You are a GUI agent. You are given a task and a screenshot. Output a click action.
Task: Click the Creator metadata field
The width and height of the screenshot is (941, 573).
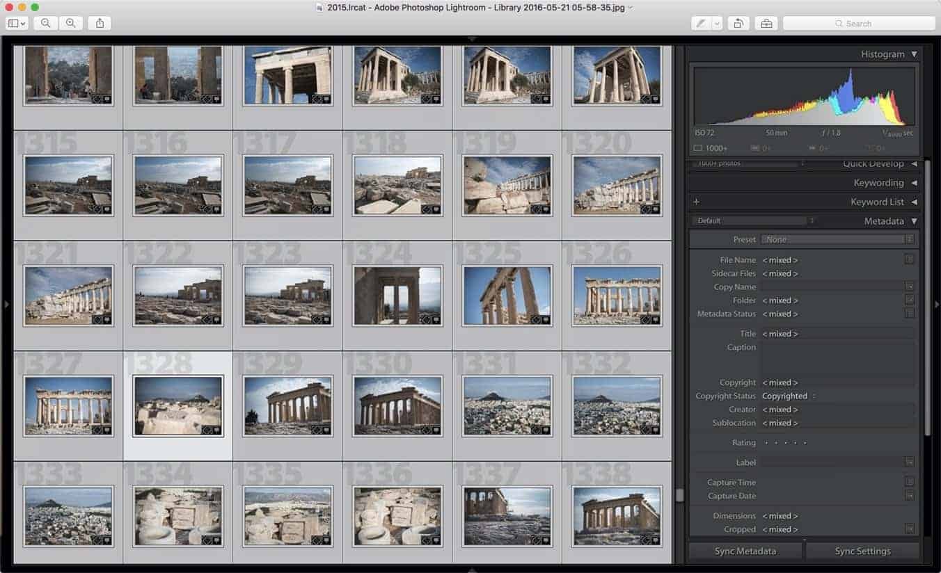click(x=838, y=410)
